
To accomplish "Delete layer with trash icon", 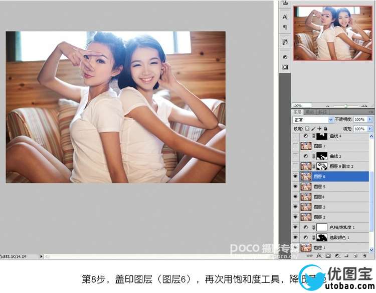I will pyautogui.click(x=364, y=256).
